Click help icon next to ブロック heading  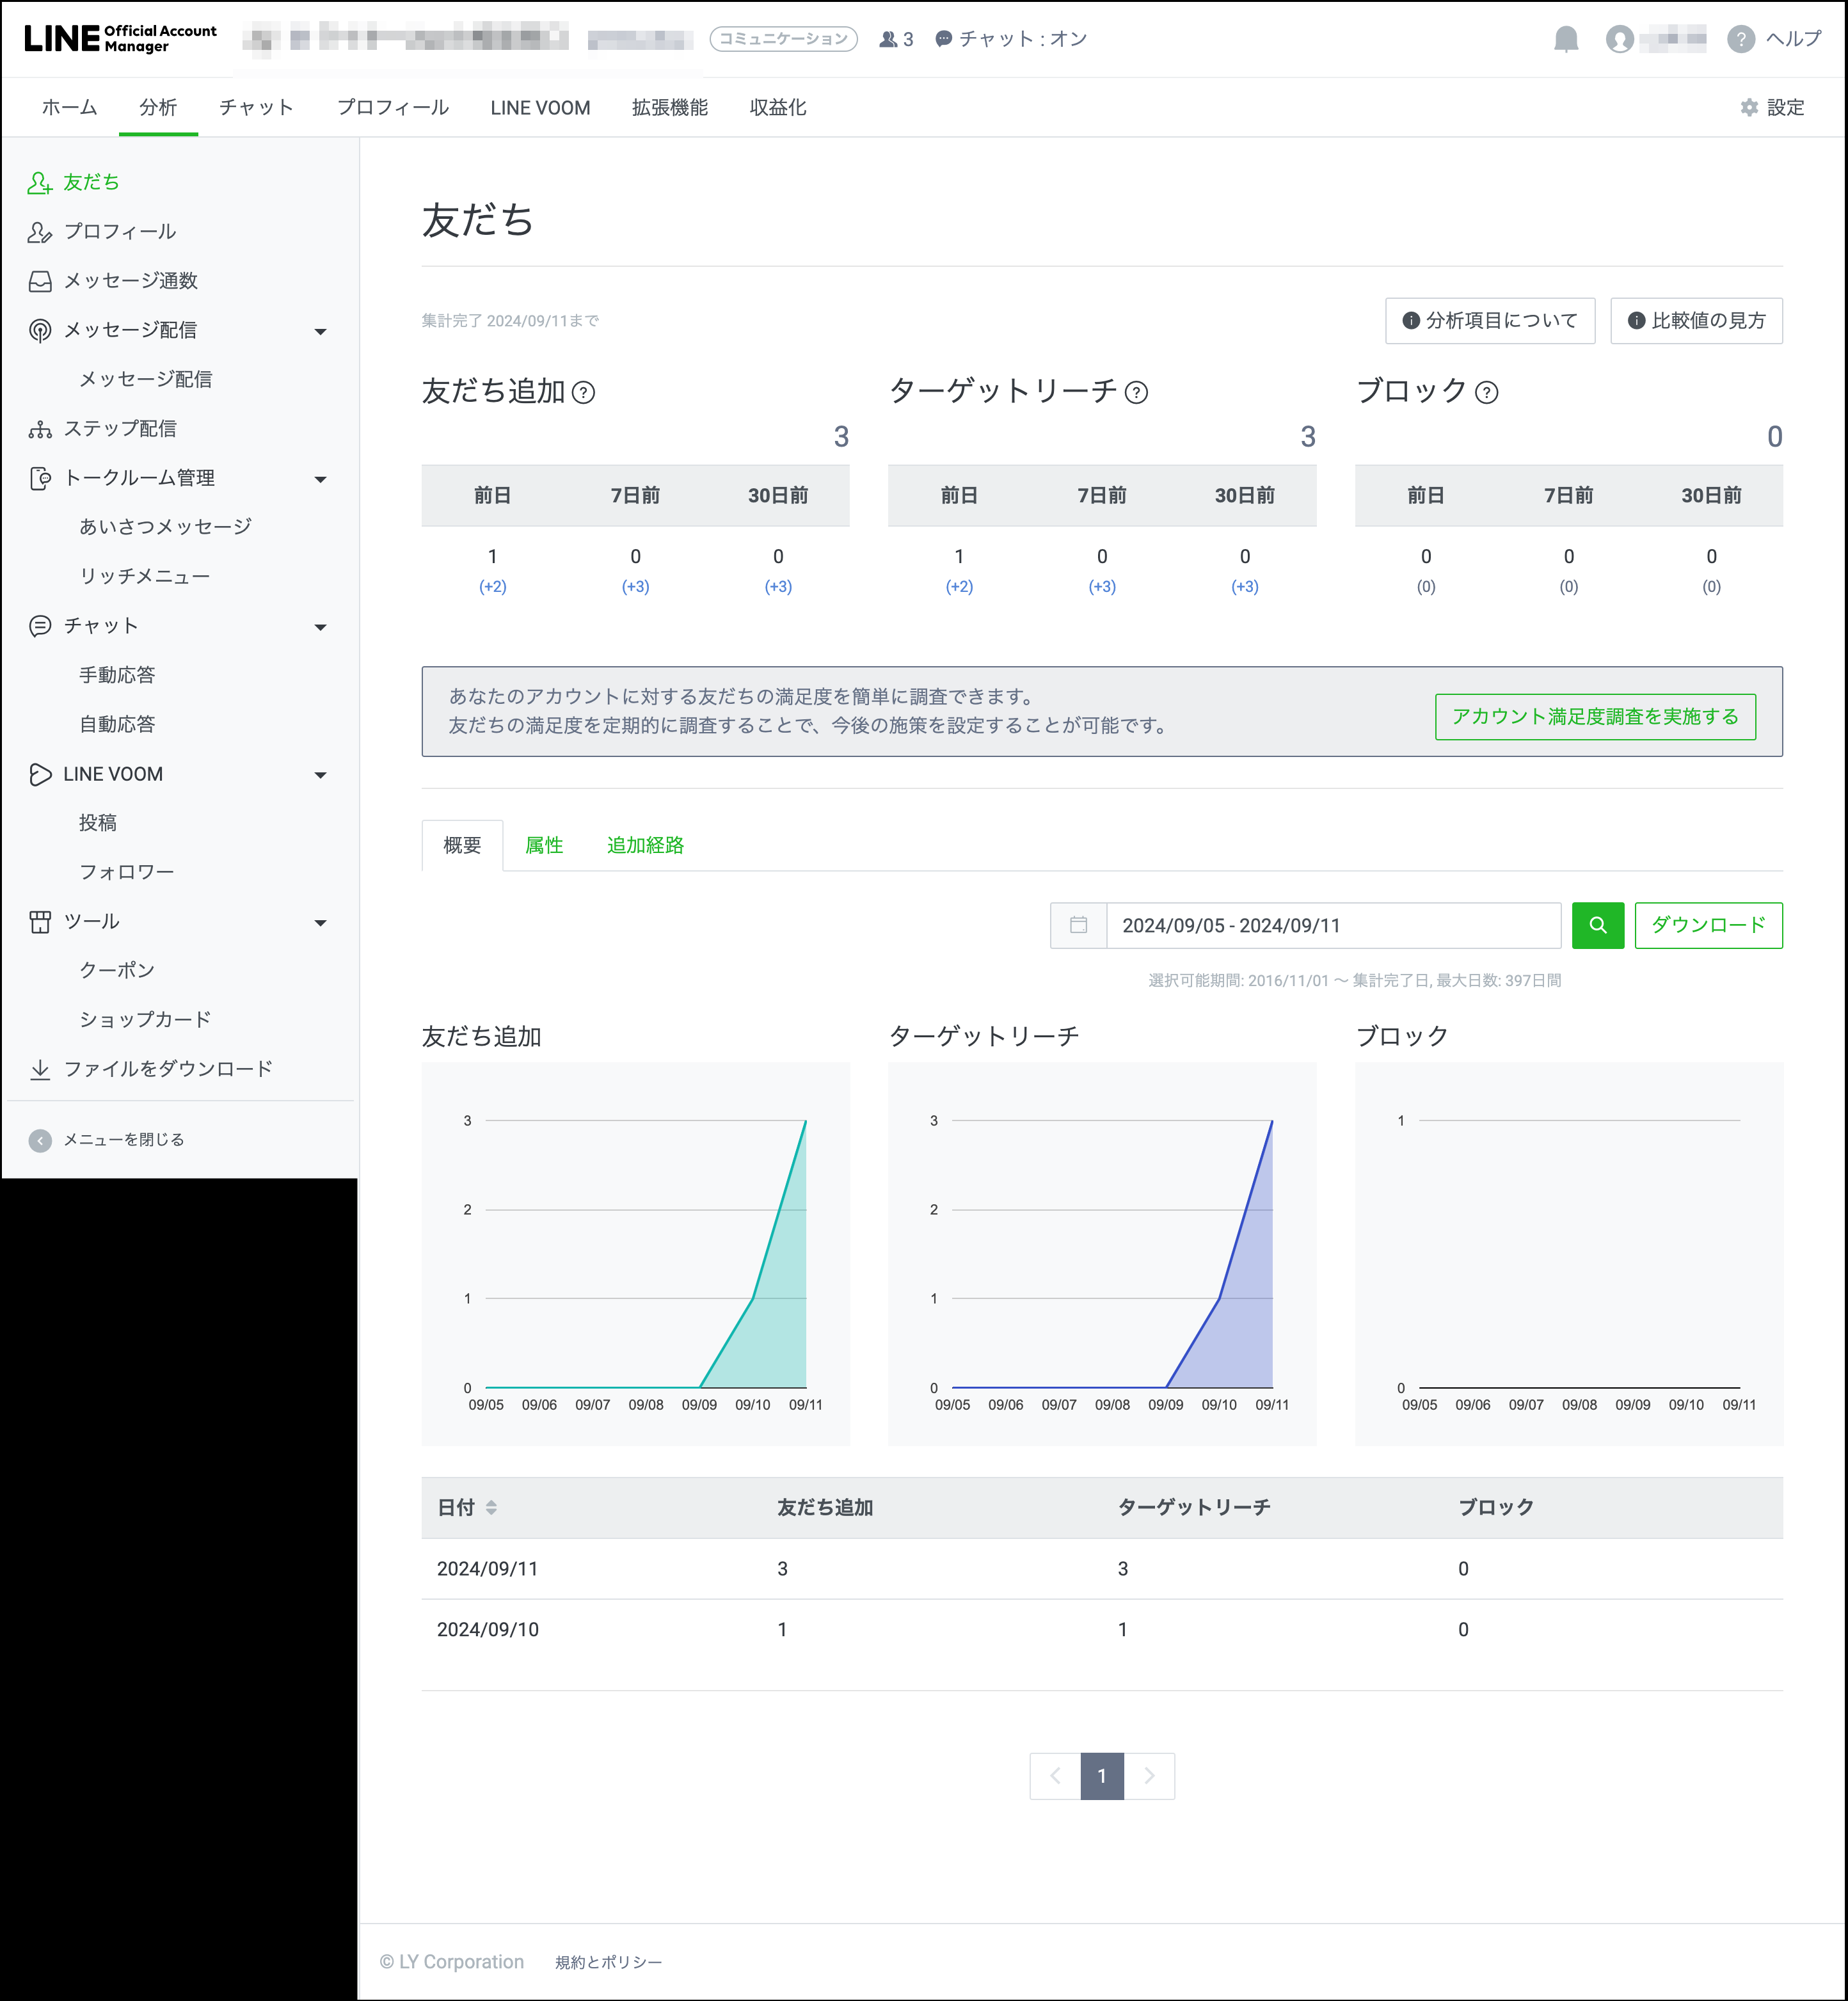tap(1486, 392)
